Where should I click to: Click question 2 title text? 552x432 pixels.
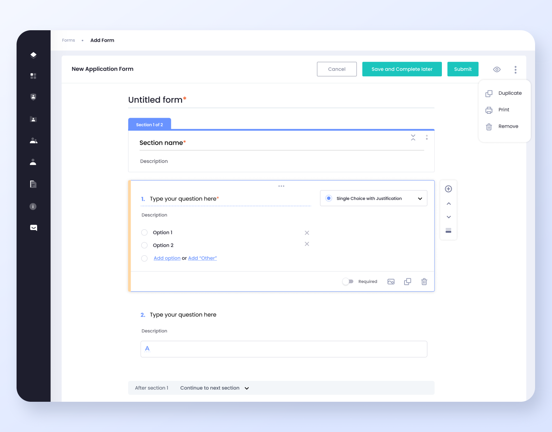point(183,315)
